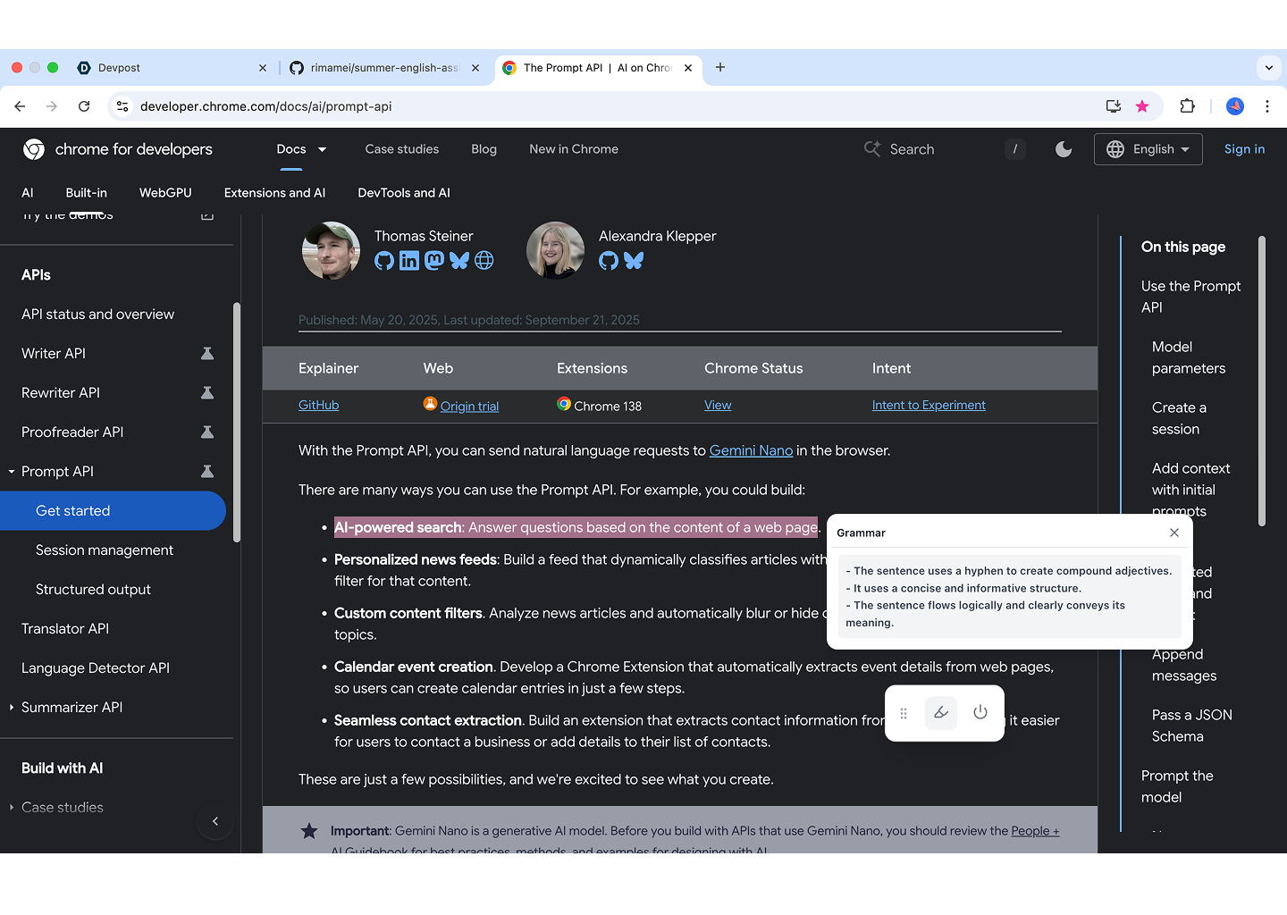Click the left sidebar scrollbar
Screen dimensions: 1287x915
pos(237,423)
